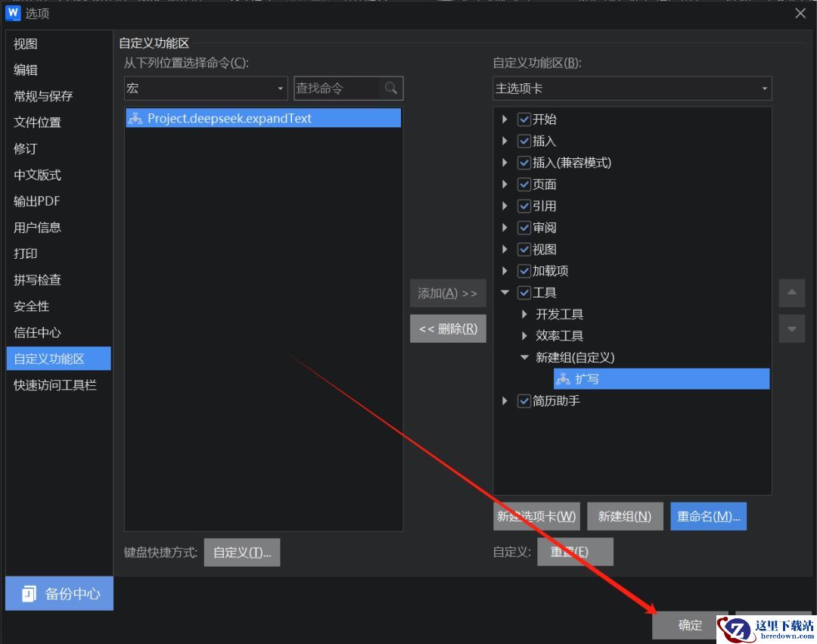Click the move down arrow button
Viewport: 817px width, 644px height.
click(791, 329)
